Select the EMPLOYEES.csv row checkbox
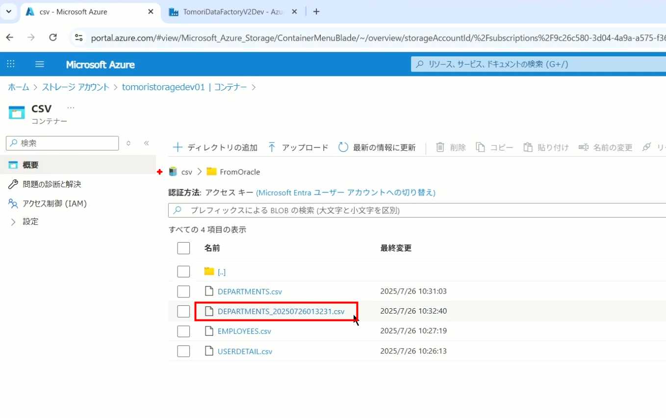Image resolution: width=666 pixels, height=418 pixels. [x=183, y=331]
